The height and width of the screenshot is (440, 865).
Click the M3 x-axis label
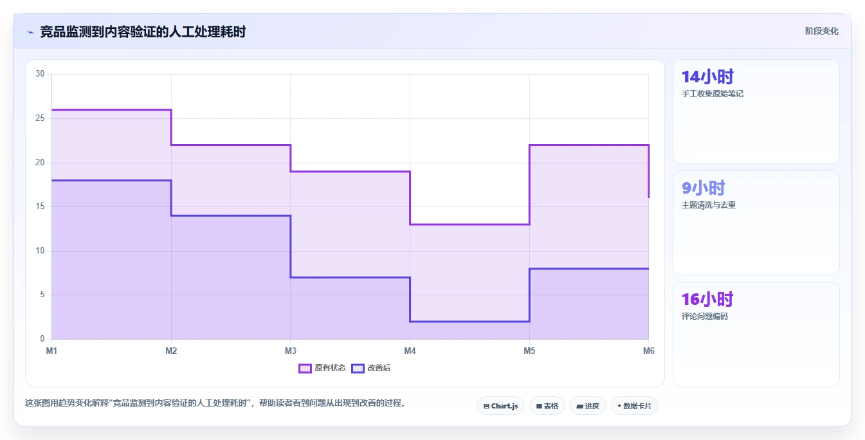click(291, 351)
